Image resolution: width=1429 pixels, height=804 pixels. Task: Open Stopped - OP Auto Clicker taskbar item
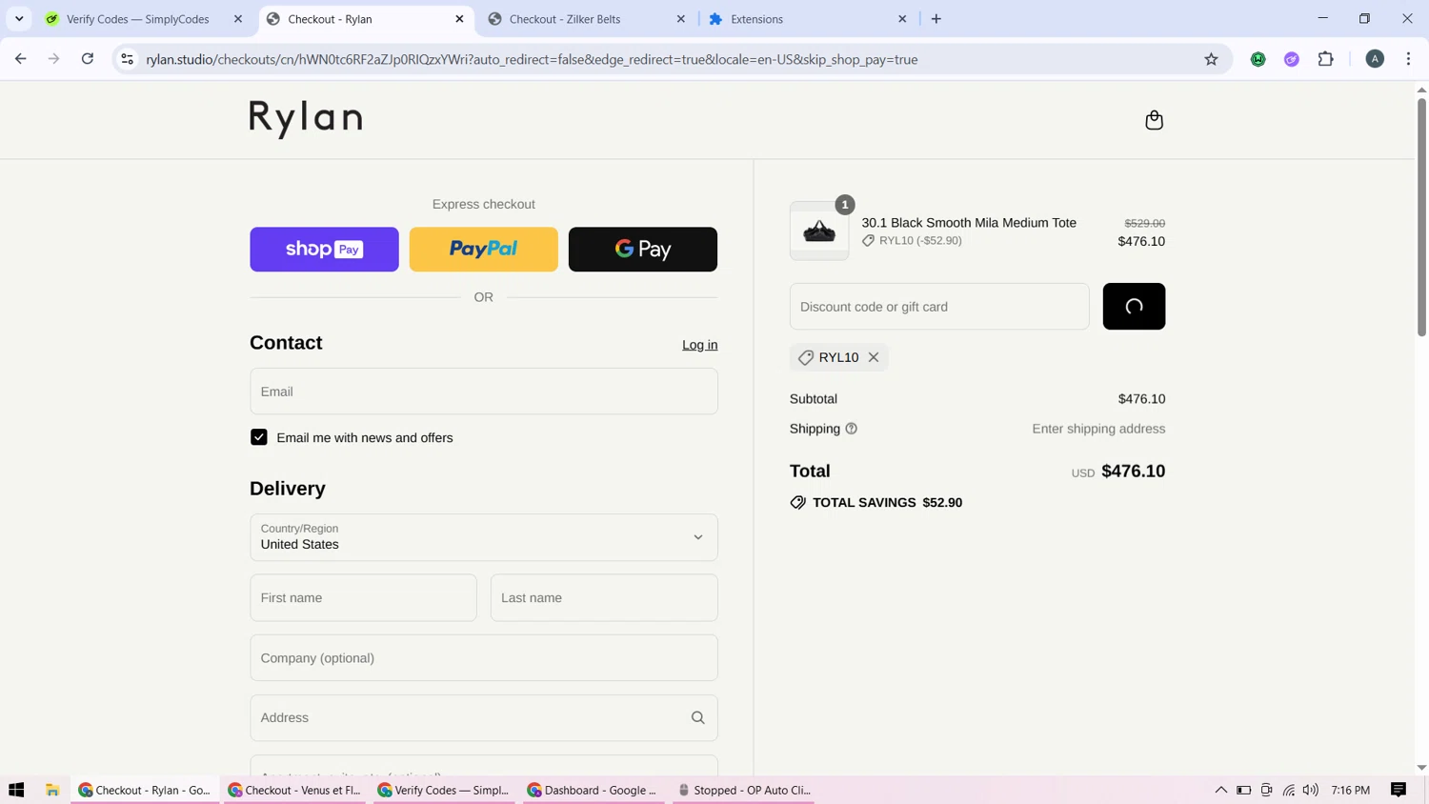click(x=743, y=790)
